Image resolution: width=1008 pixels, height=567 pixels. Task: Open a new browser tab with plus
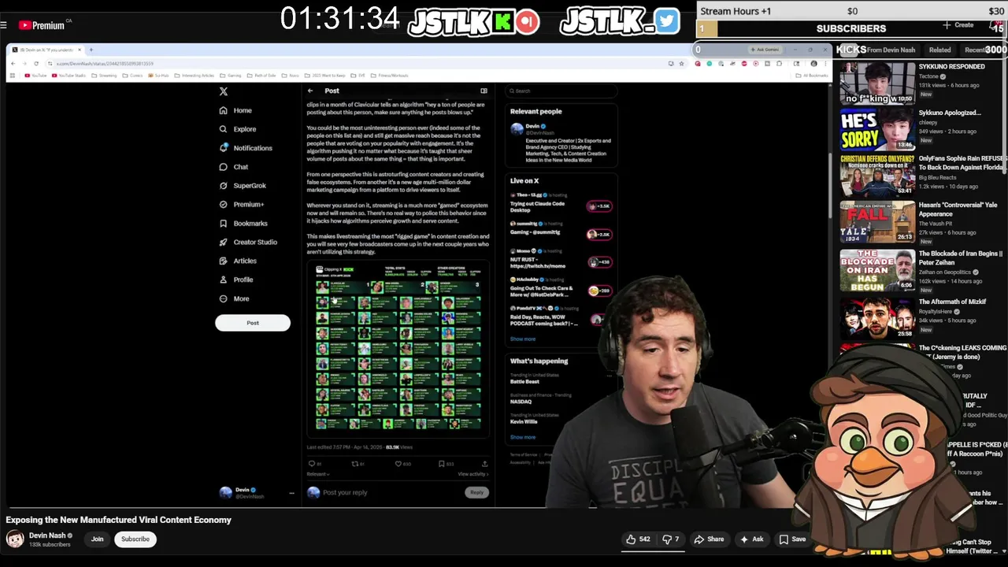[x=91, y=50]
